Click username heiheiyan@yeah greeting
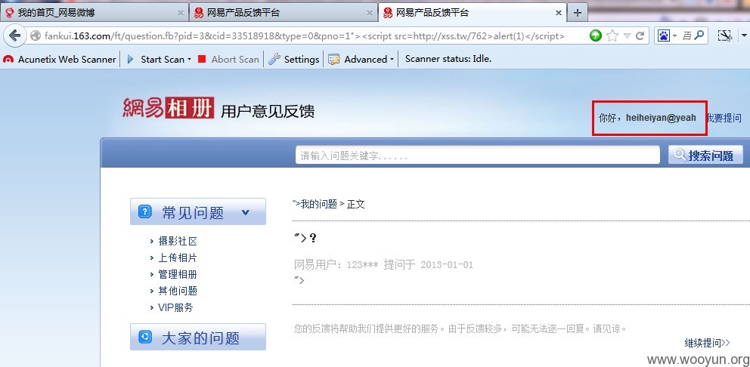This screenshot has height=367, width=750. click(647, 118)
